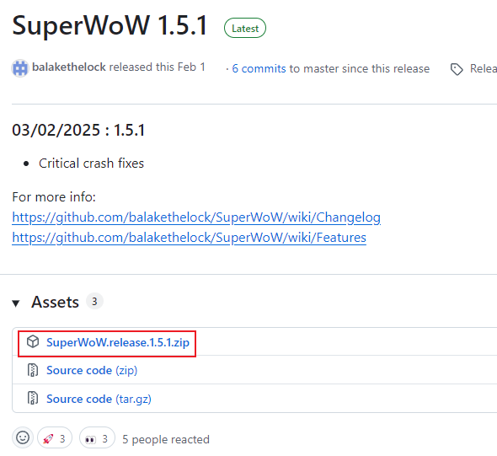This screenshot has width=497, height=456.
Task: Collapse the Assets section triangle
Action: (16, 303)
